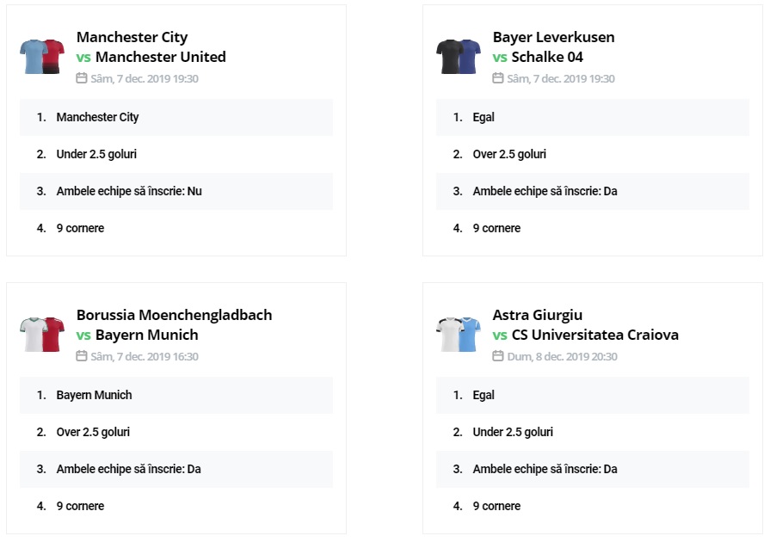Screen dimensions: 770x542
Task: Click 'Ambele echipe să înscrie: Nu' prediction
Action: [x=129, y=191]
